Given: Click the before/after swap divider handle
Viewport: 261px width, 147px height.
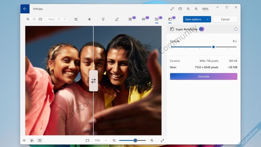Looking at the screenshot, I should point(93,81).
